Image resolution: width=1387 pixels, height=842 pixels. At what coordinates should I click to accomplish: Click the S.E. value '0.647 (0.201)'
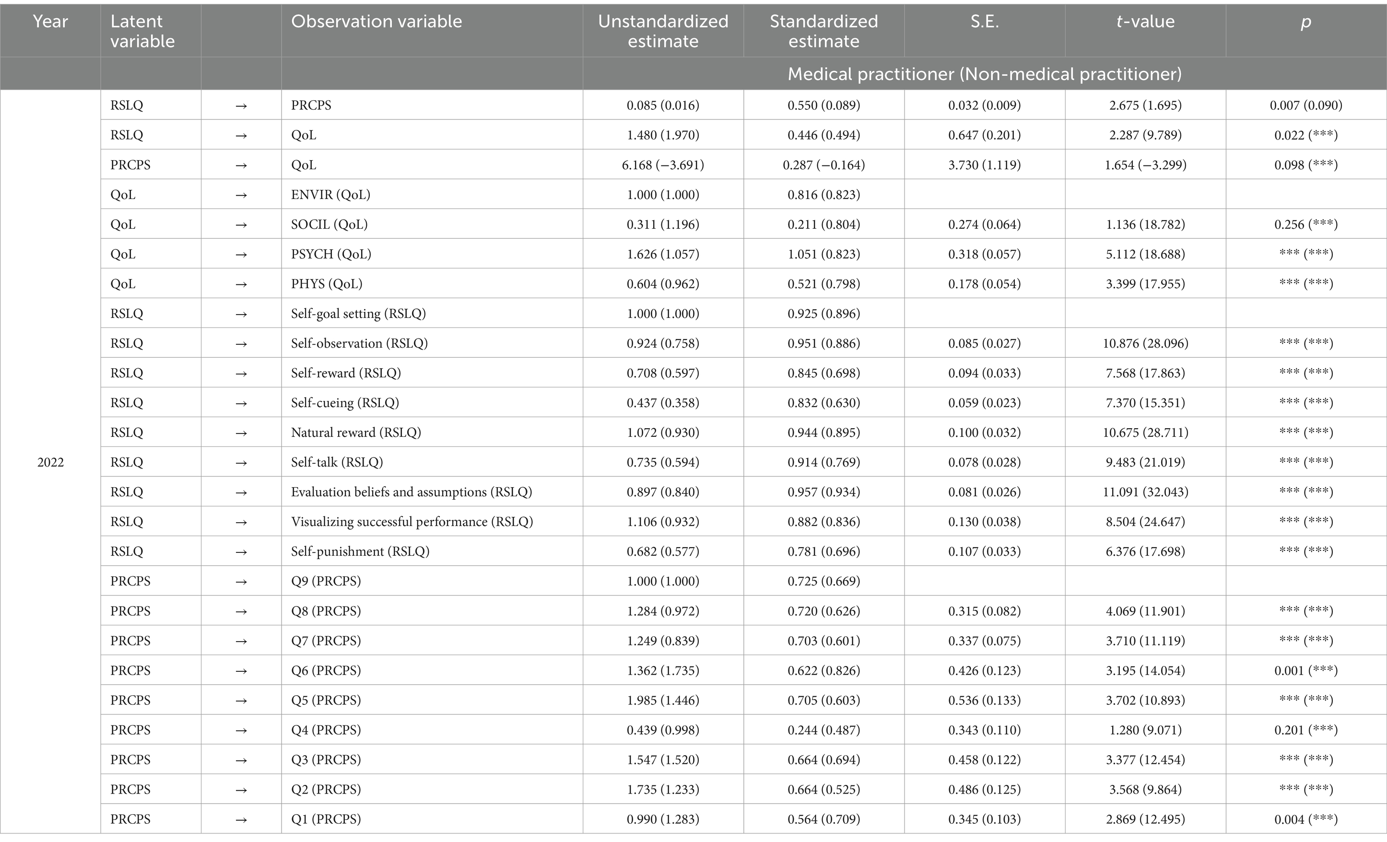coord(985,135)
